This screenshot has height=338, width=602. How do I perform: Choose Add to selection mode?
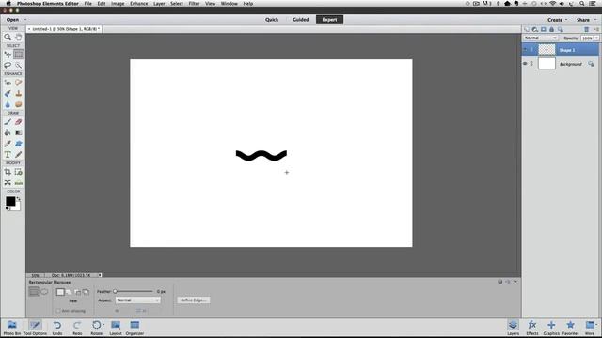click(69, 292)
